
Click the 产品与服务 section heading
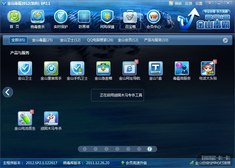20,53
